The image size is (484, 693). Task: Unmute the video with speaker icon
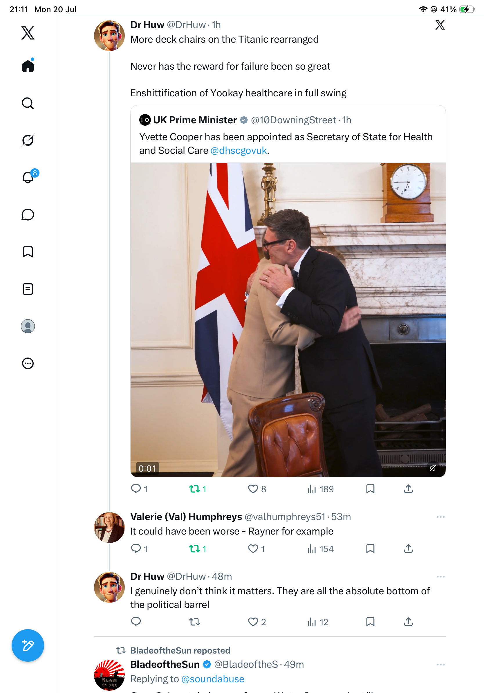point(433,468)
